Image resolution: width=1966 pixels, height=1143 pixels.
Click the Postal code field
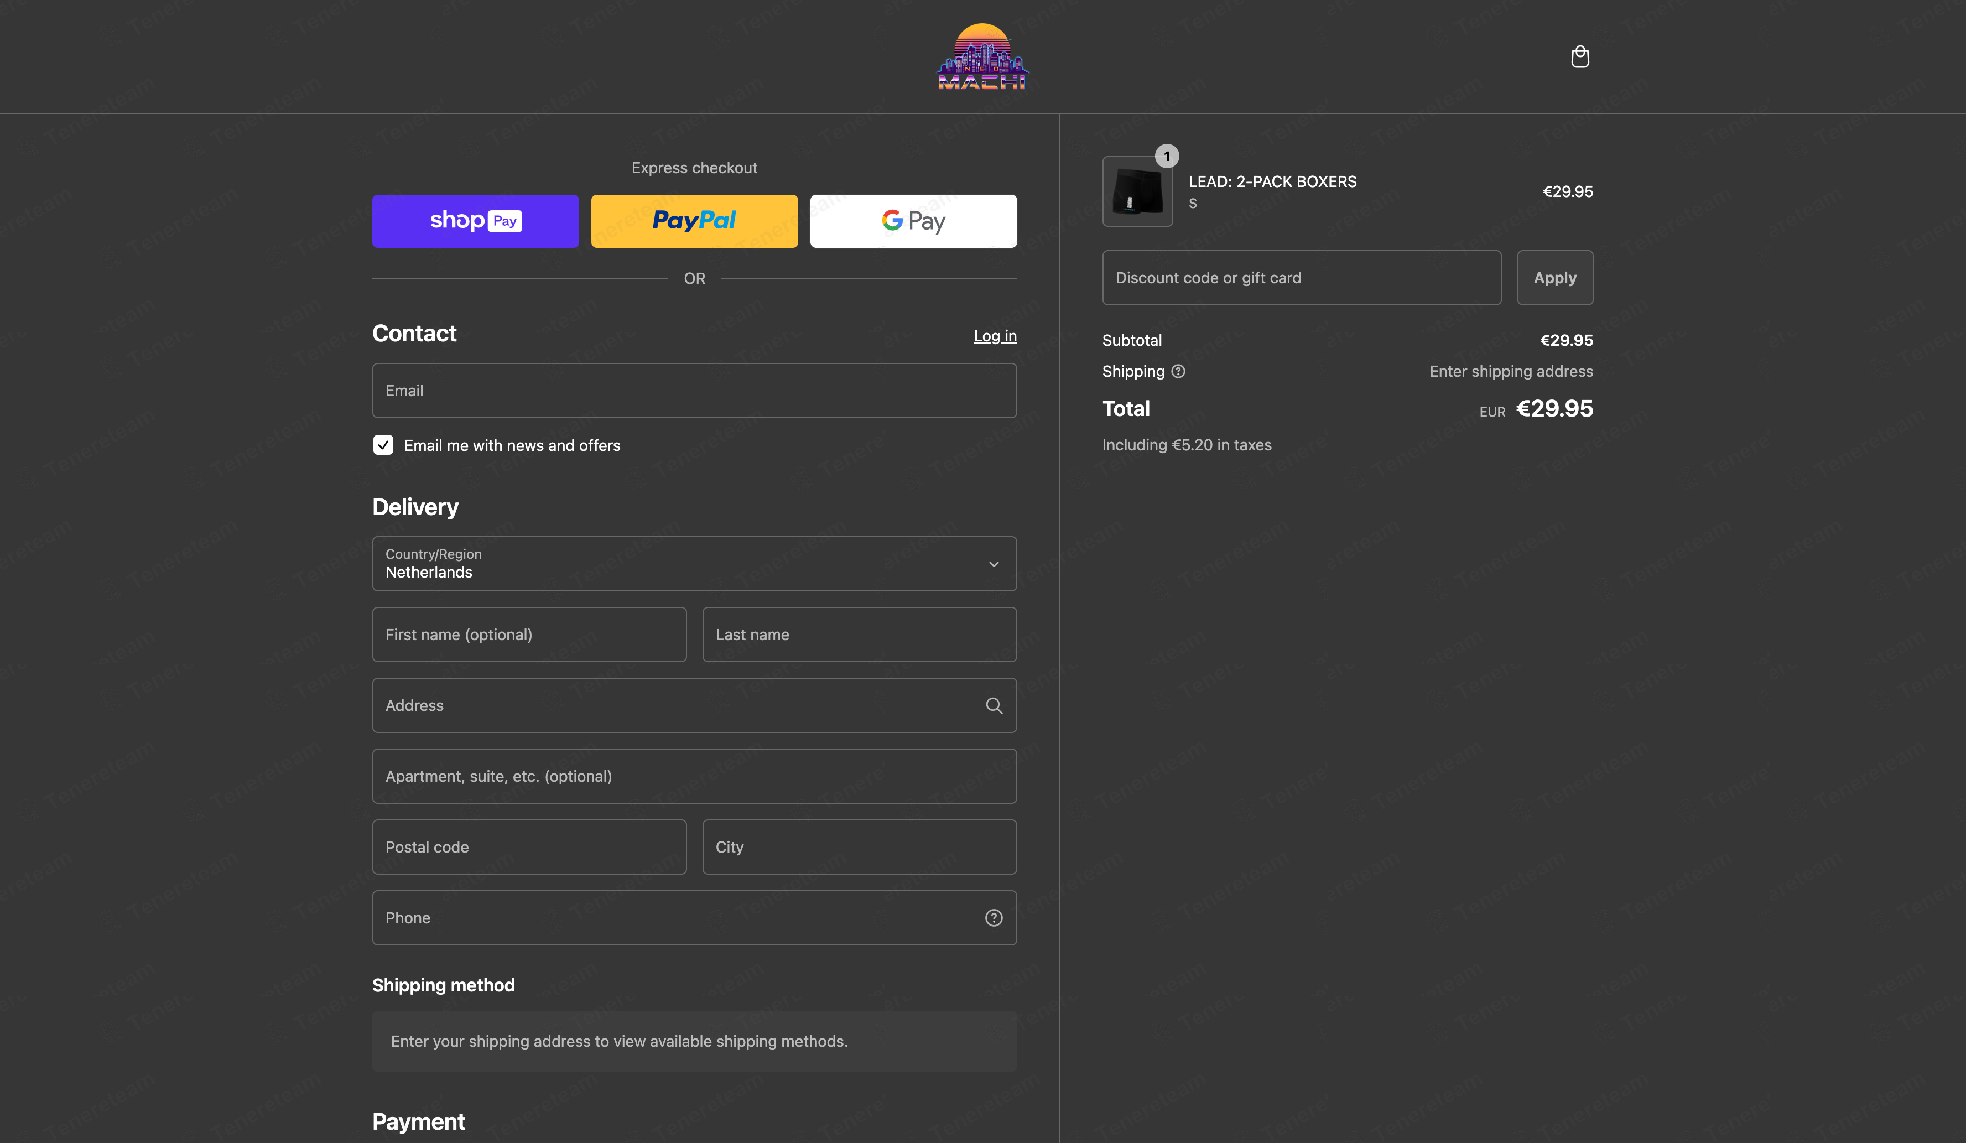pos(529,846)
